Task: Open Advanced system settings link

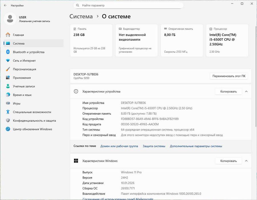Action: [x=196, y=146]
